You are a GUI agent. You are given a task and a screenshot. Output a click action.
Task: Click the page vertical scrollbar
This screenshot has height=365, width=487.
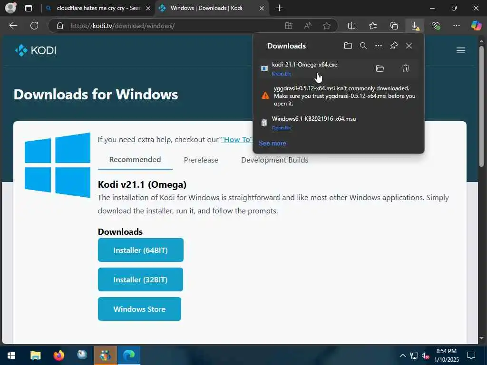481,106
